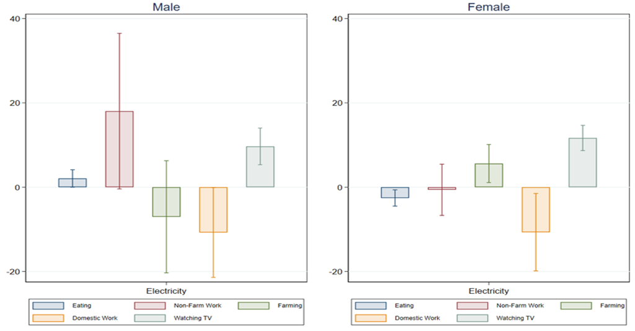Select the green Farming bar in Male chart
This screenshot has height=331, width=635.
pyautogui.click(x=166, y=201)
